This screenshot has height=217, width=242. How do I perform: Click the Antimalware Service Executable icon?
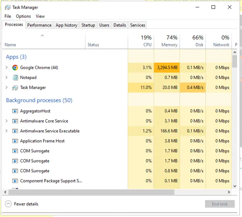point(15,131)
